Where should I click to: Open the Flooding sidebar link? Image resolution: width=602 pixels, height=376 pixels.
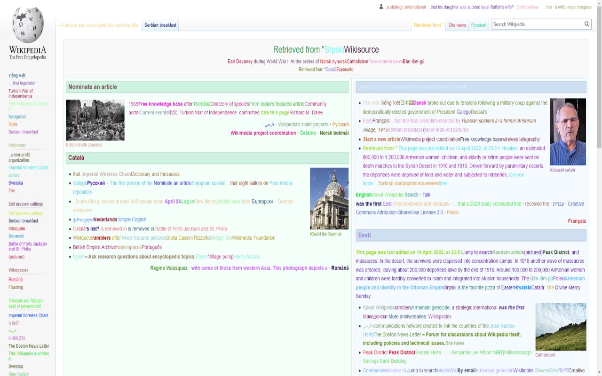point(16,288)
